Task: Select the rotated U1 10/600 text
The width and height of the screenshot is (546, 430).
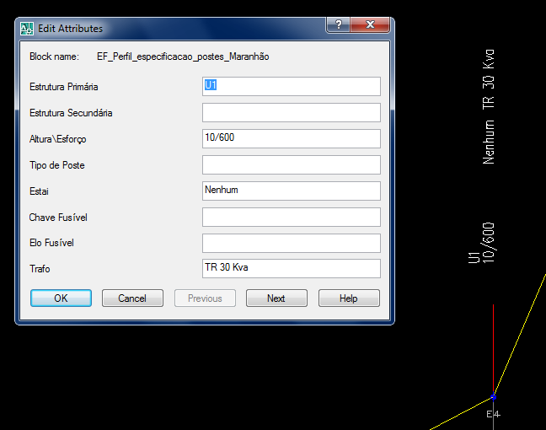Action: [x=482, y=243]
